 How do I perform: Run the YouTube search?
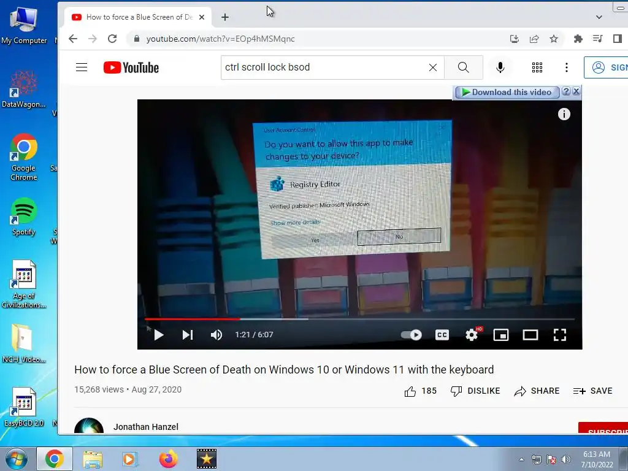(464, 67)
